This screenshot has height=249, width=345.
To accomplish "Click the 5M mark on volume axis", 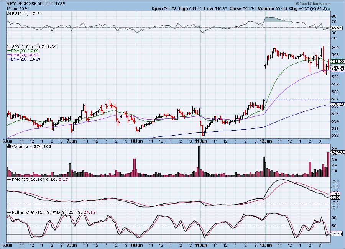I will (335, 149).
